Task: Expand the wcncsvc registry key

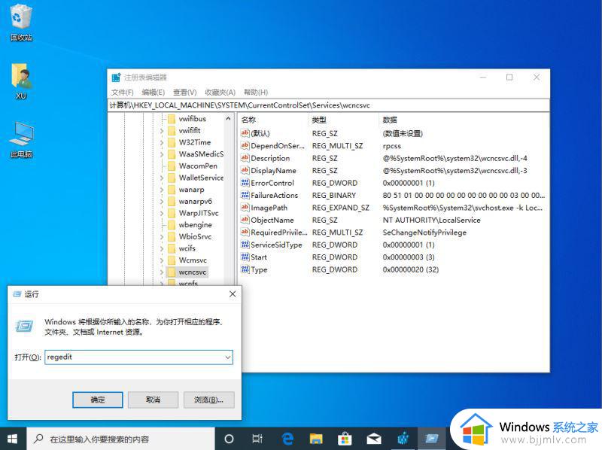Action: coord(162,272)
